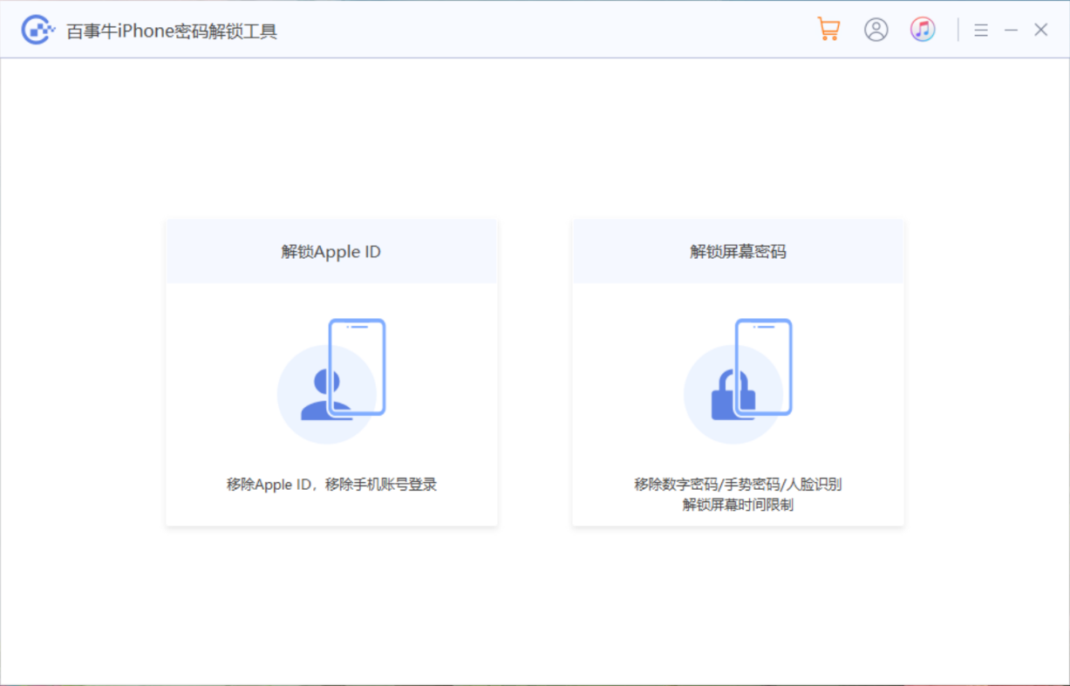Click the 百事牛iPhone密码解锁工具 title text
This screenshot has height=686, width=1070.
172,32
